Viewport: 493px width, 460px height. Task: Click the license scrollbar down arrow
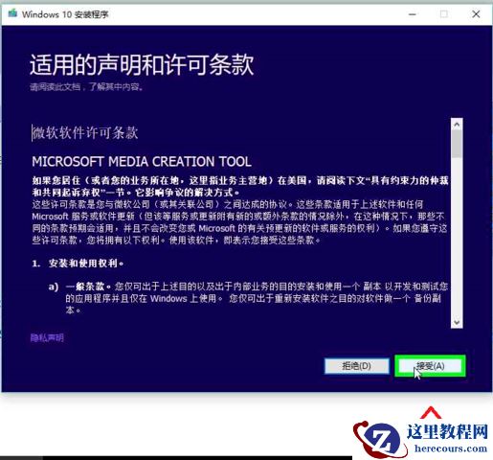pos(457,322)
